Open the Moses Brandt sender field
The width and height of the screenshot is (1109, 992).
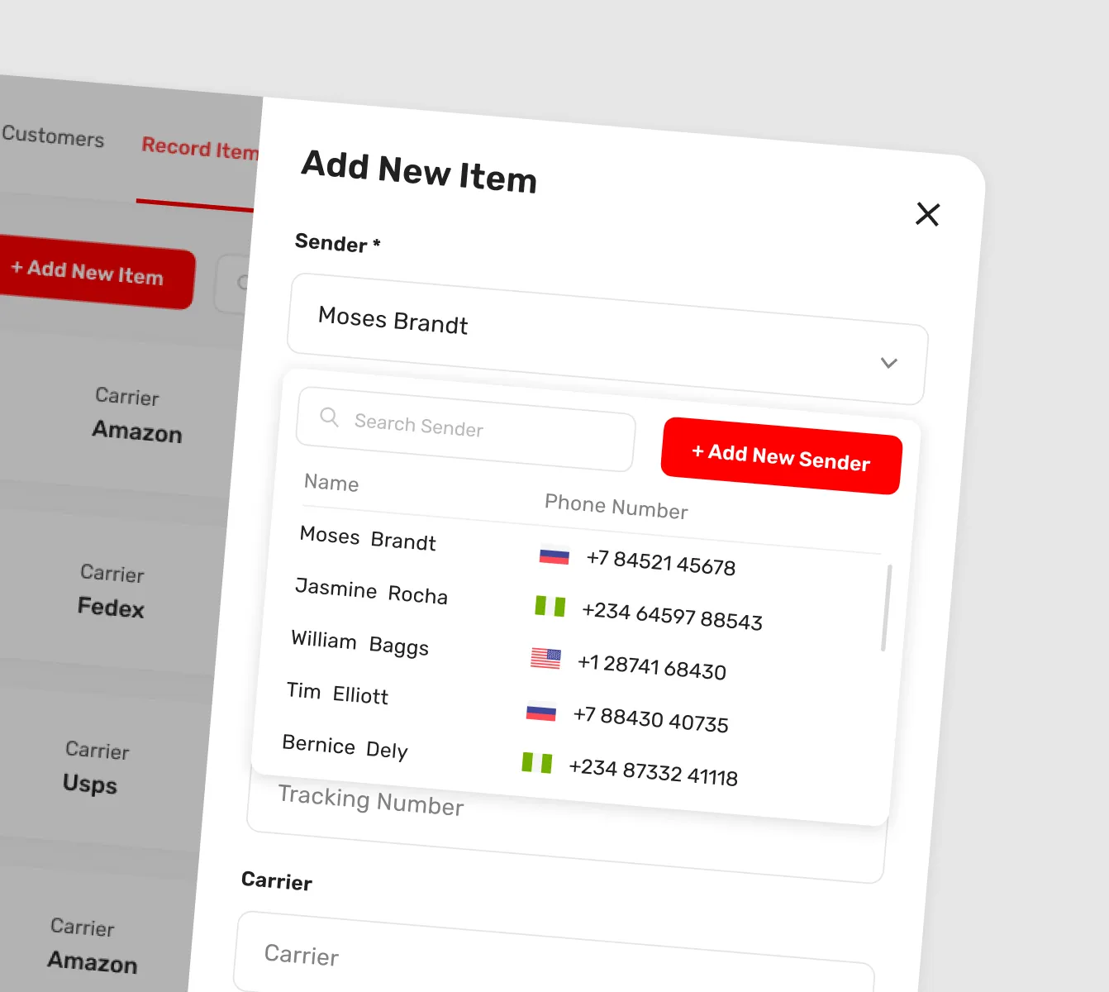tap(607, 339)
